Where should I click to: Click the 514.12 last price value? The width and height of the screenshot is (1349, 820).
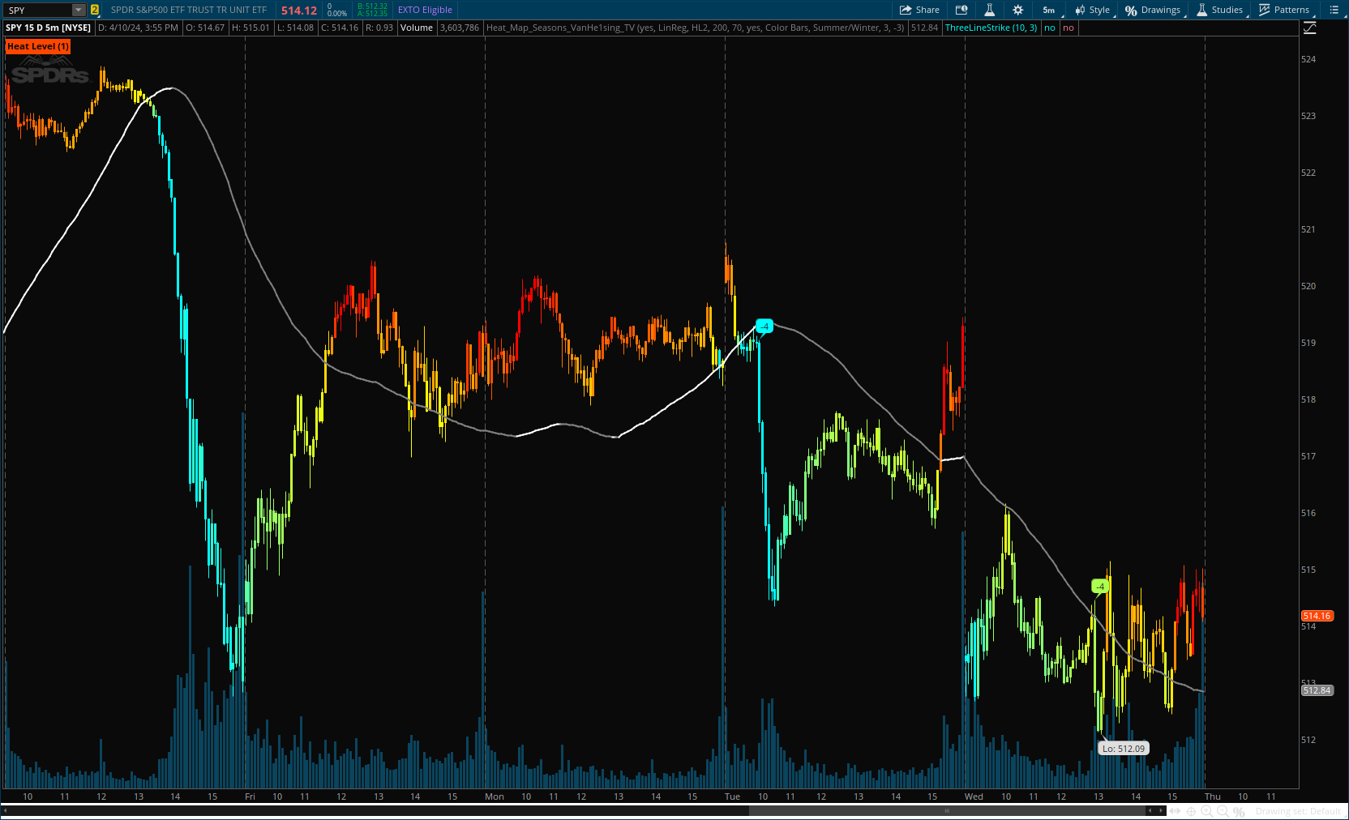299,11
